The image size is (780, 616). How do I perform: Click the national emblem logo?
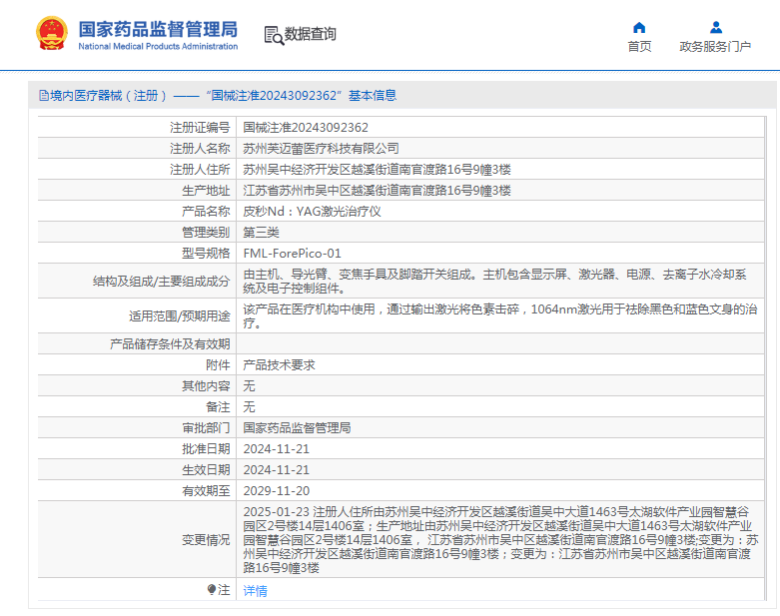(x=52, y=34)
